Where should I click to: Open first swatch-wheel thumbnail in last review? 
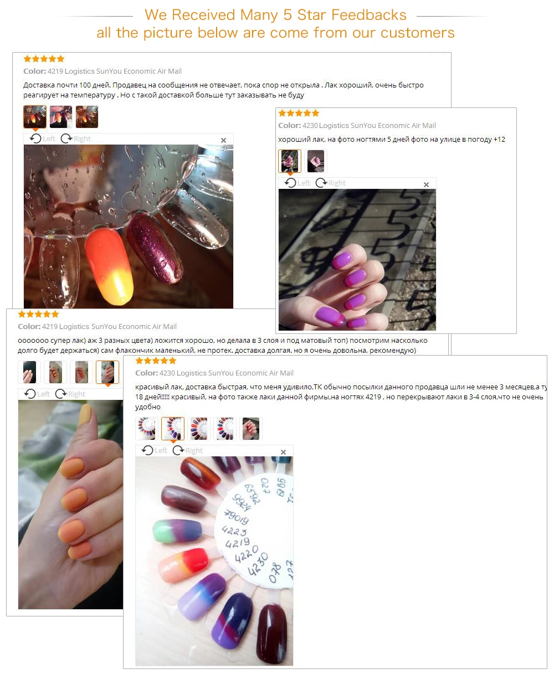tap(147, 429)
